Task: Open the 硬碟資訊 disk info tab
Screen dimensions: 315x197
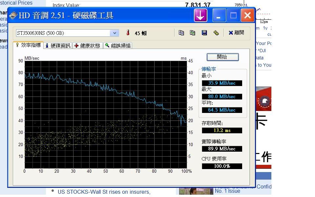Action: 58,46
